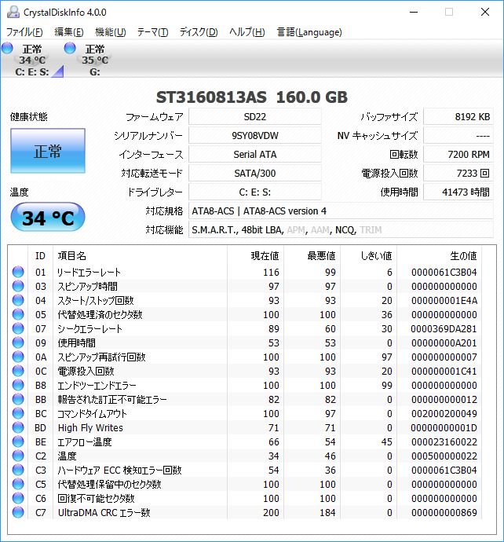Click status orb for attribute 0C 電源投入回数

coord(18,372)
